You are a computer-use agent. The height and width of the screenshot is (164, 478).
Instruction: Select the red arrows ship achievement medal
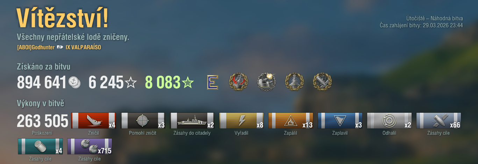(x=238, y=82)
